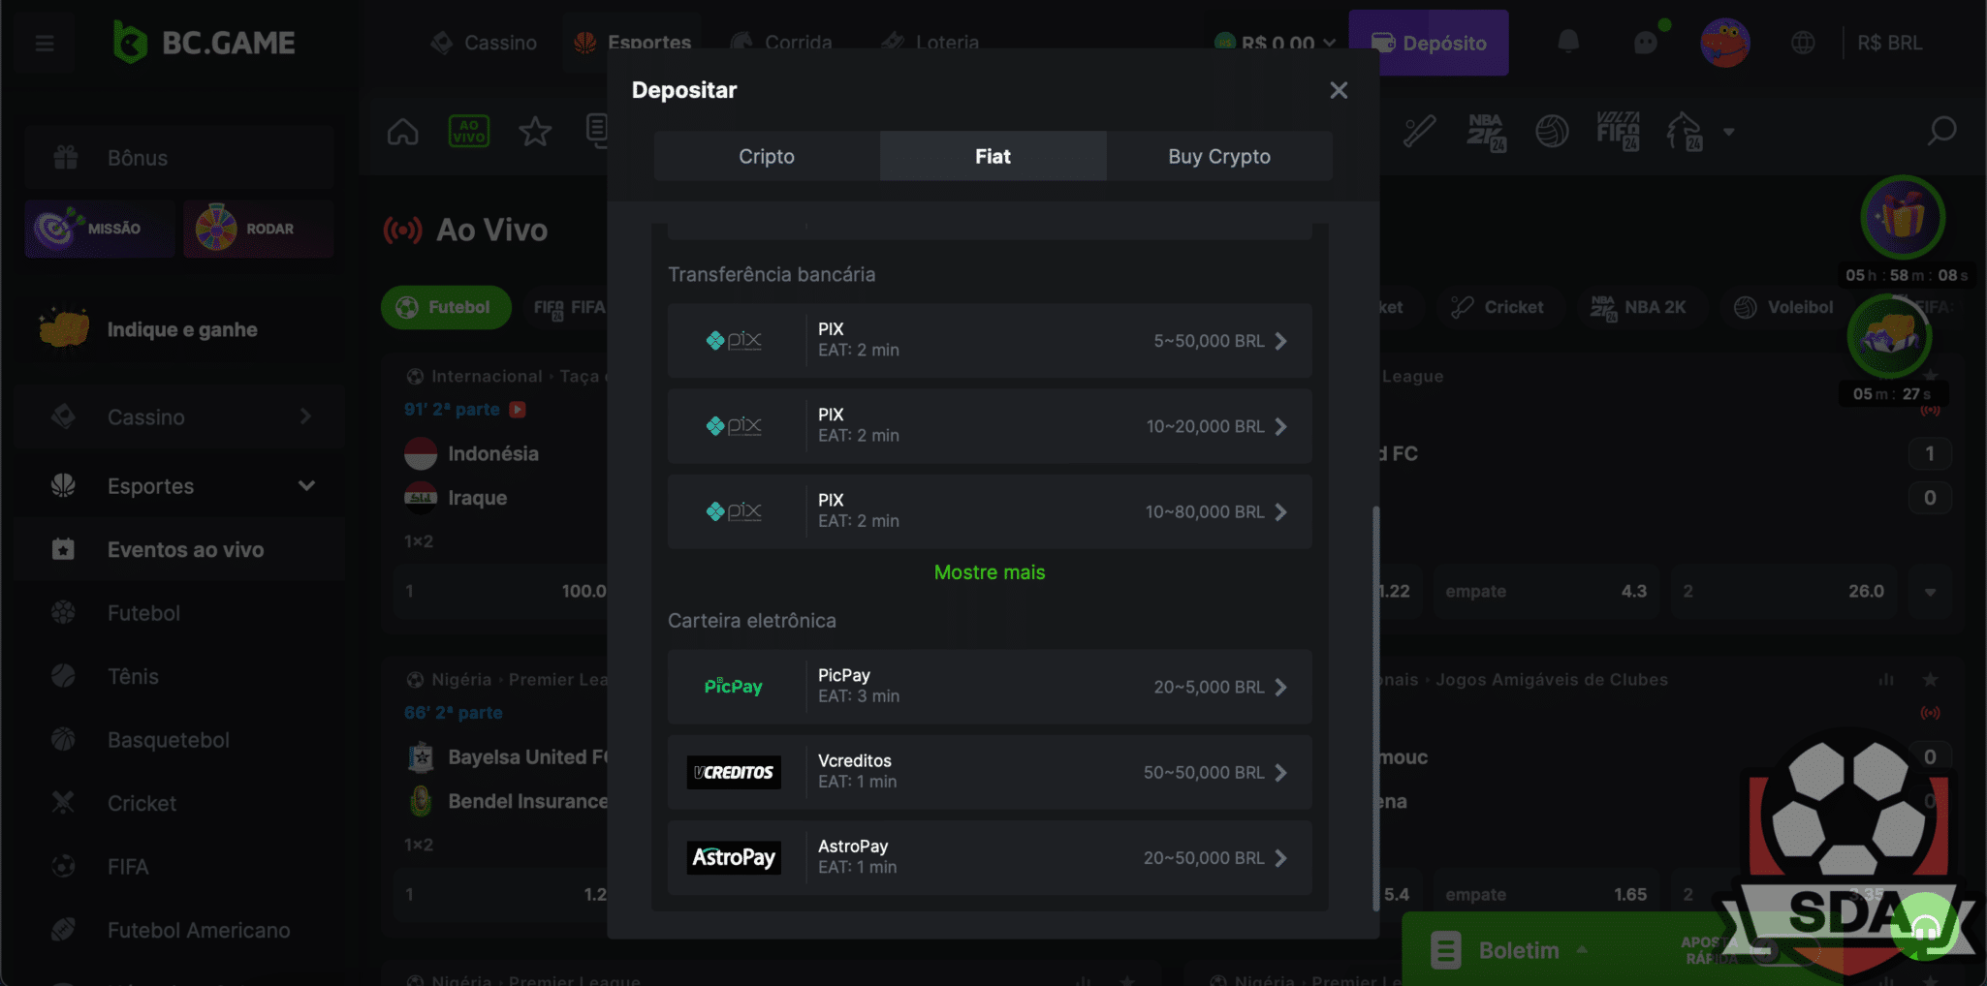Open the chat bubble icon
The width and height of the screenshot is (1987, 986).
(1646, 43)
